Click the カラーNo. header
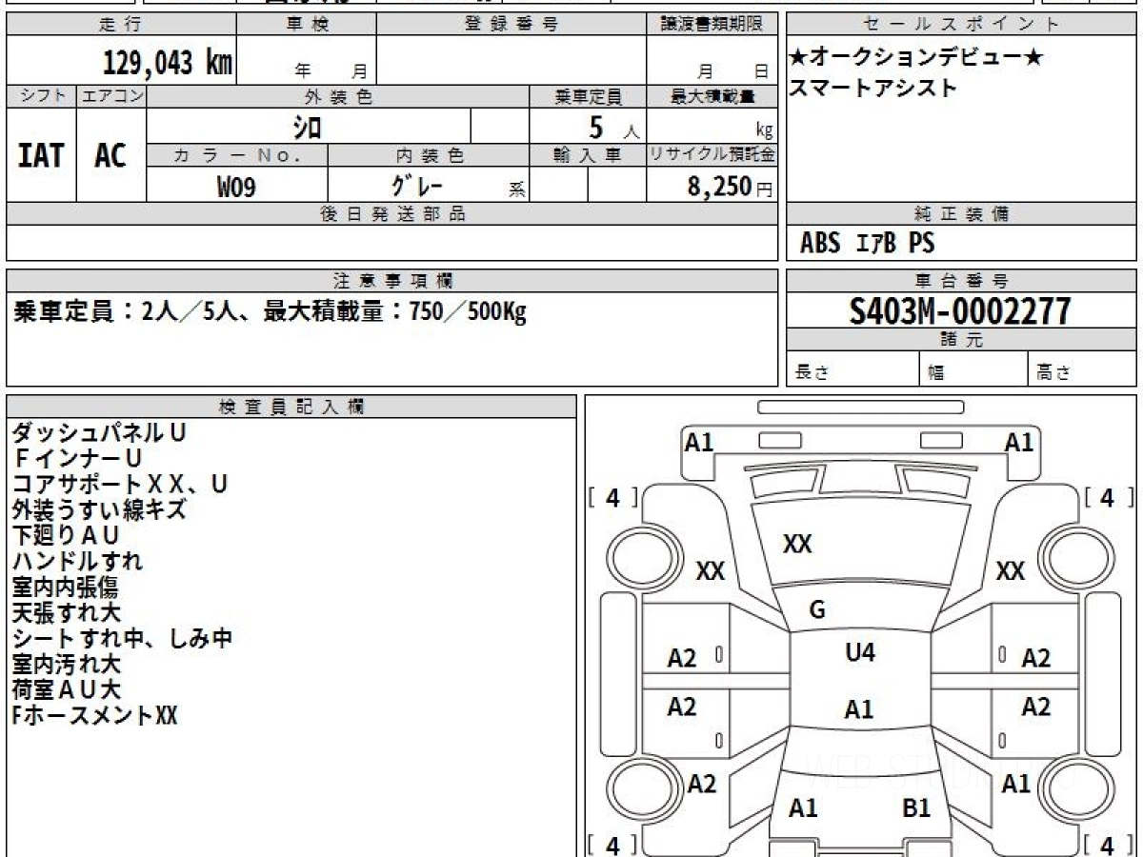Image resolution: width=1143 pixels, height=857 pixels. coord(237,155)
